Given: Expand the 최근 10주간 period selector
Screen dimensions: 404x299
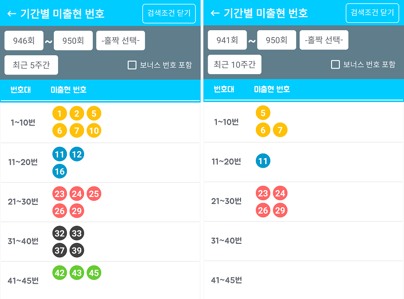Looking at the screenshot, I should coord(235,65).
